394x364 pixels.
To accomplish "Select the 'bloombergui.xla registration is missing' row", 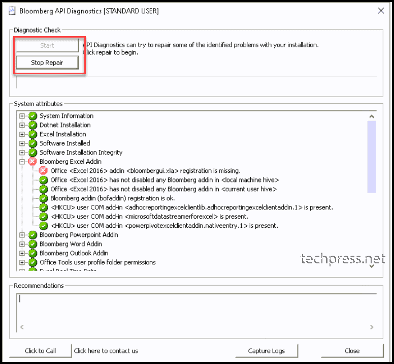I will (145, 171).
